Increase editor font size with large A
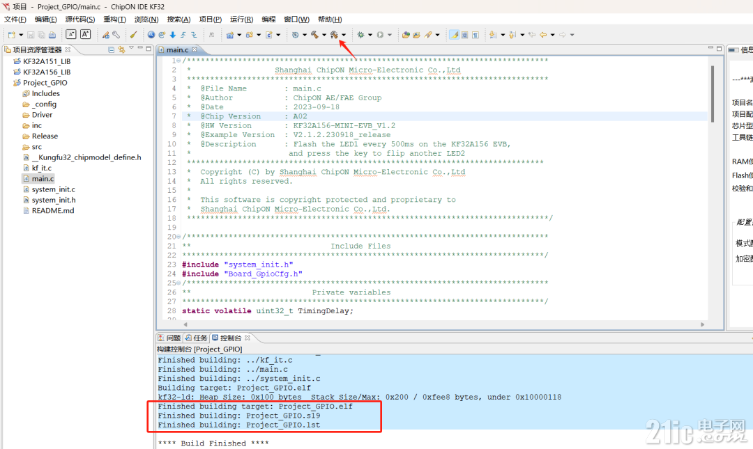The image size is (753, 449). [x=86, y=35]
